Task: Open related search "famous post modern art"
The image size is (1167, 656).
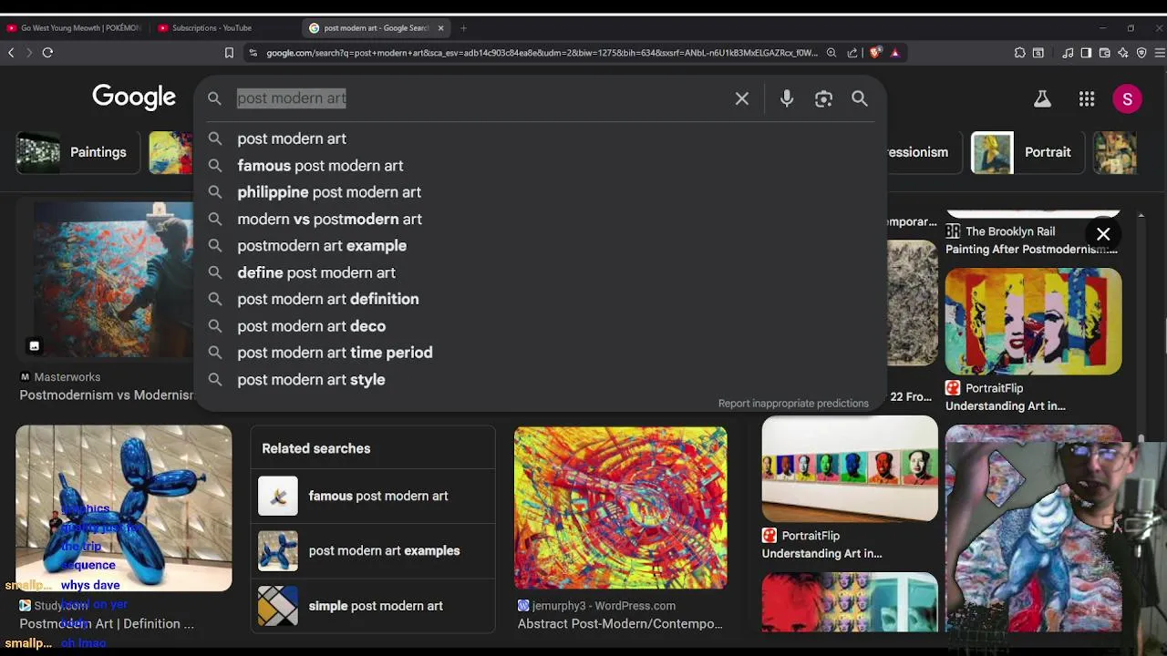Action: coord(373,497)
